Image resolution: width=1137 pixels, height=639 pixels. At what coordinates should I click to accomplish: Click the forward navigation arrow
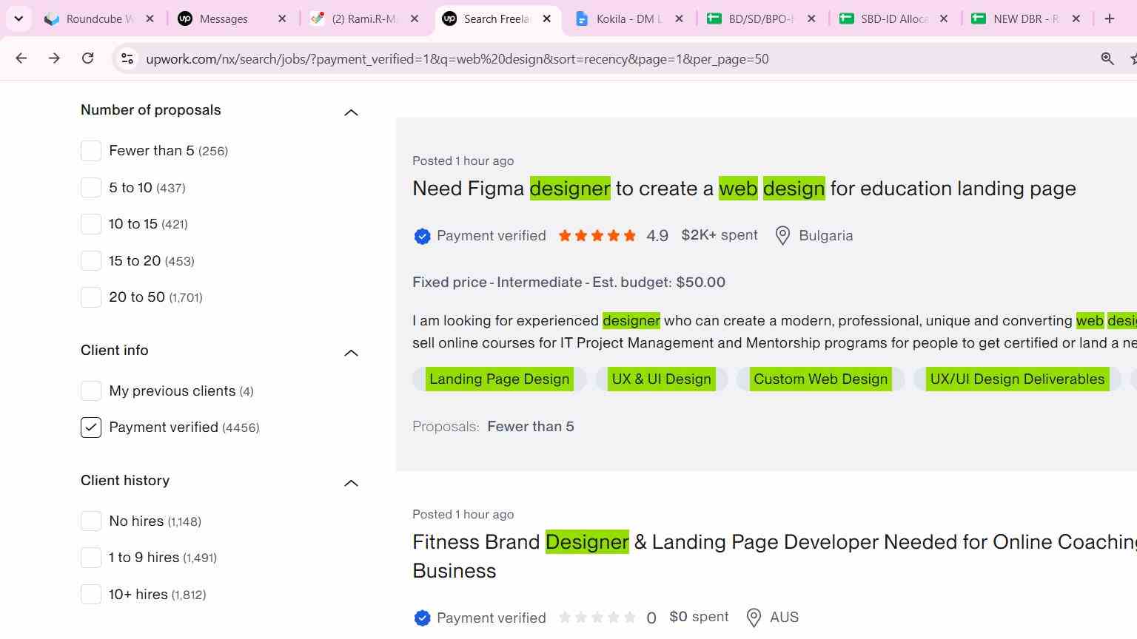[54, 58]
